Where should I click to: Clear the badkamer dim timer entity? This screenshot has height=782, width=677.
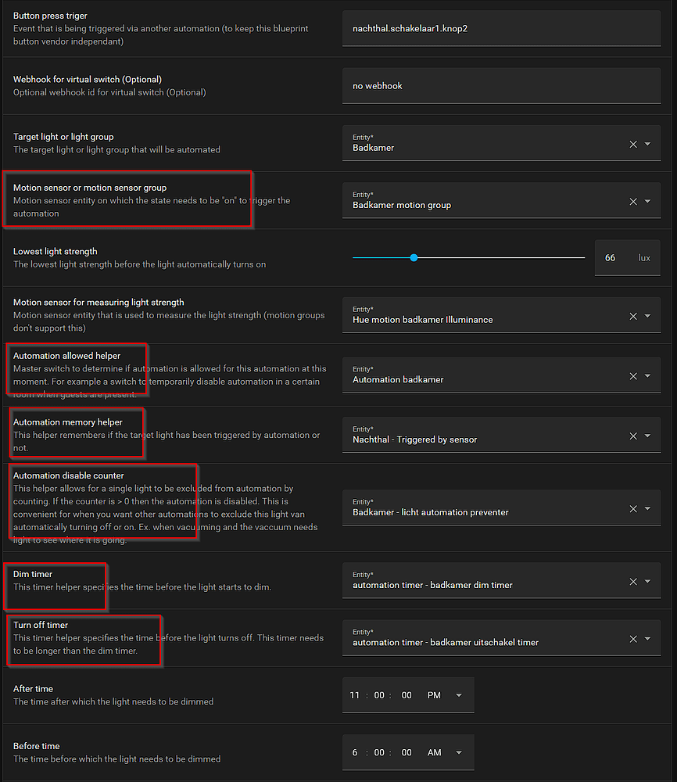click(x=632, y=581)
